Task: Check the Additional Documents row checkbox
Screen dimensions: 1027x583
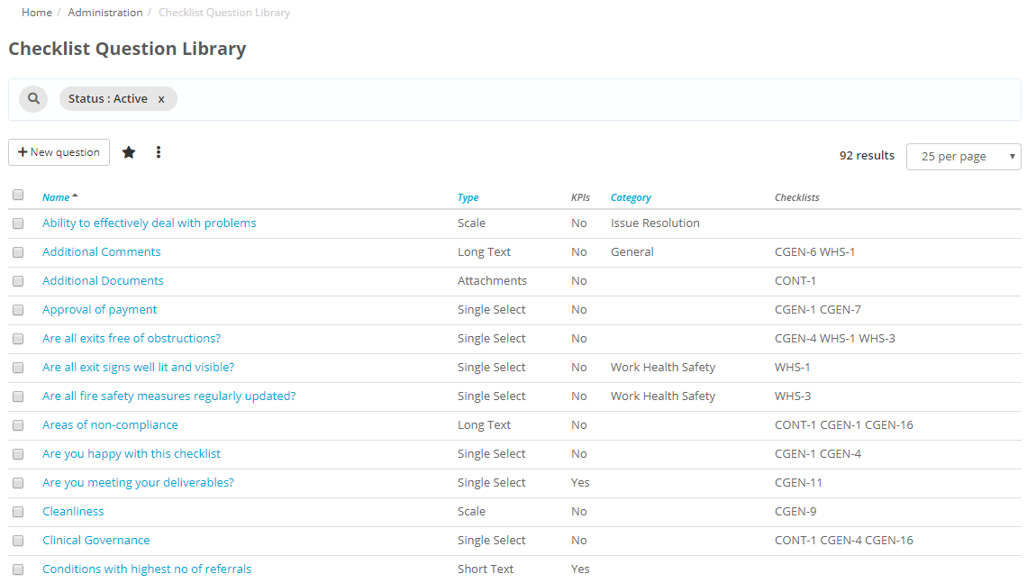Action: pyautogui.click(x=18, y=280)
